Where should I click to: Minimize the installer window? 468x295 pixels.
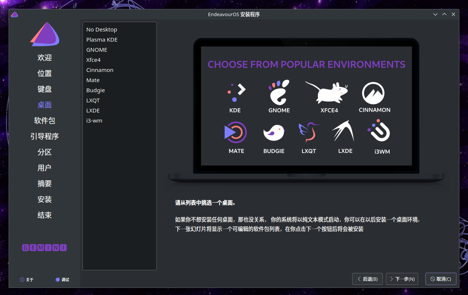pos(435,14)
